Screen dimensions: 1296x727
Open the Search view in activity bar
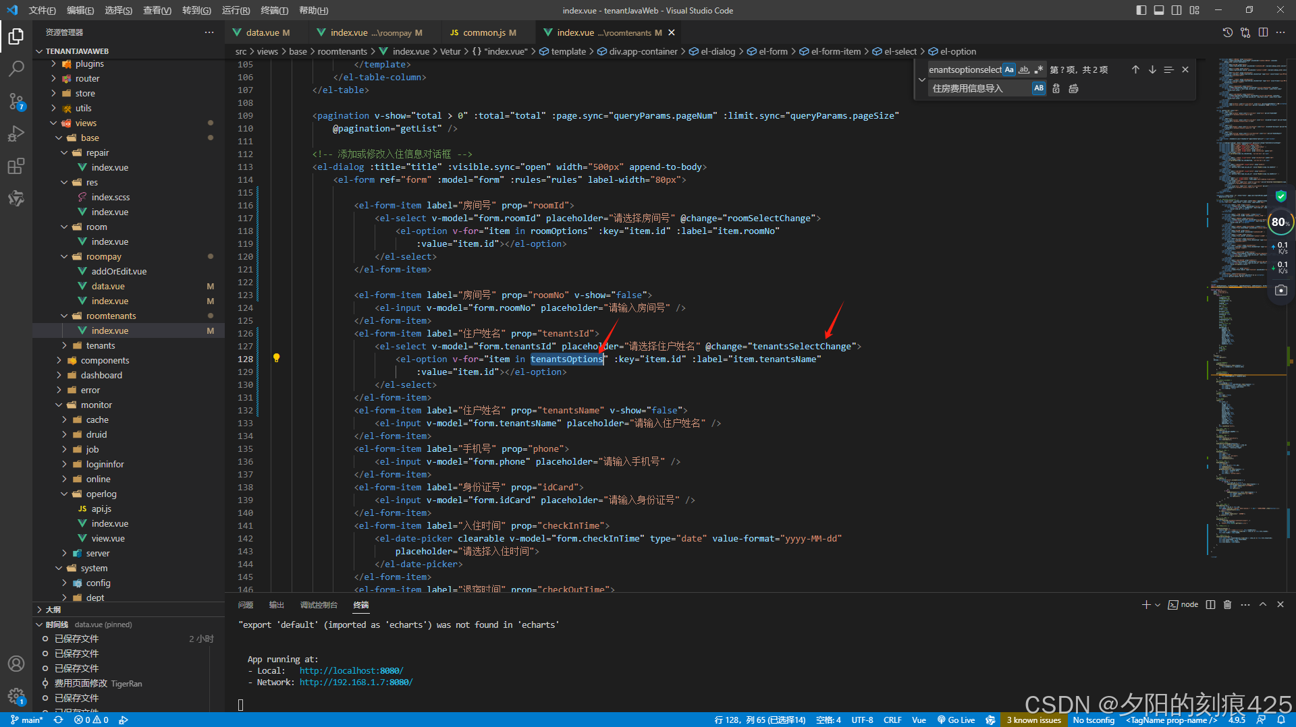point(16,68)
